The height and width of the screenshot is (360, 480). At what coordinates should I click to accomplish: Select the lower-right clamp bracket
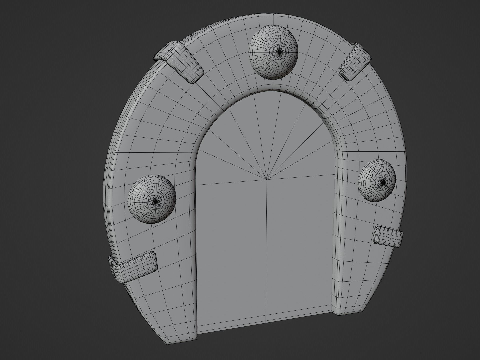click(388, 237)
